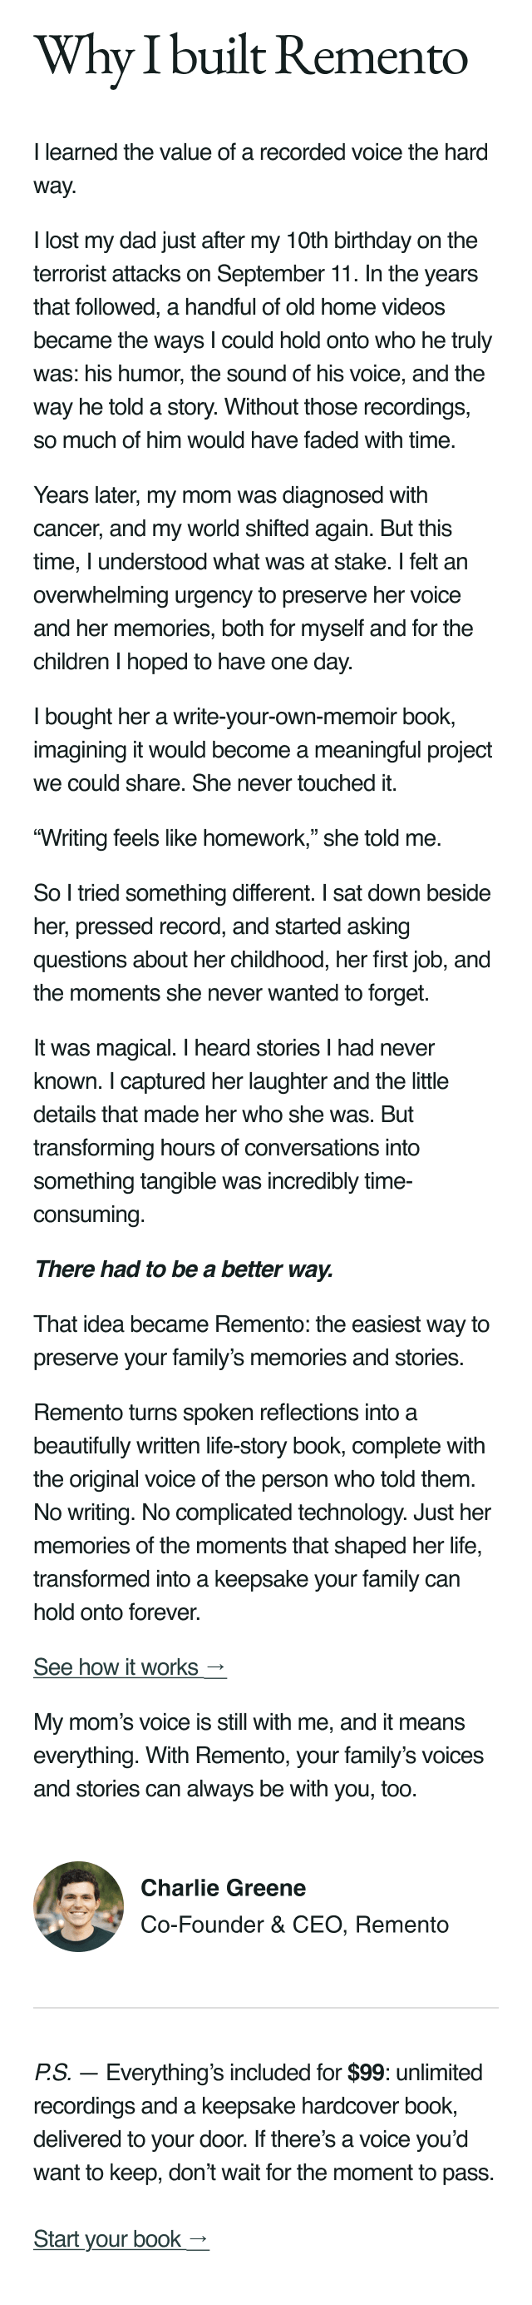Click the paragraph starting "It was magical"
This screenshot has height=2305, width=532.
[x=241, y=1131]
